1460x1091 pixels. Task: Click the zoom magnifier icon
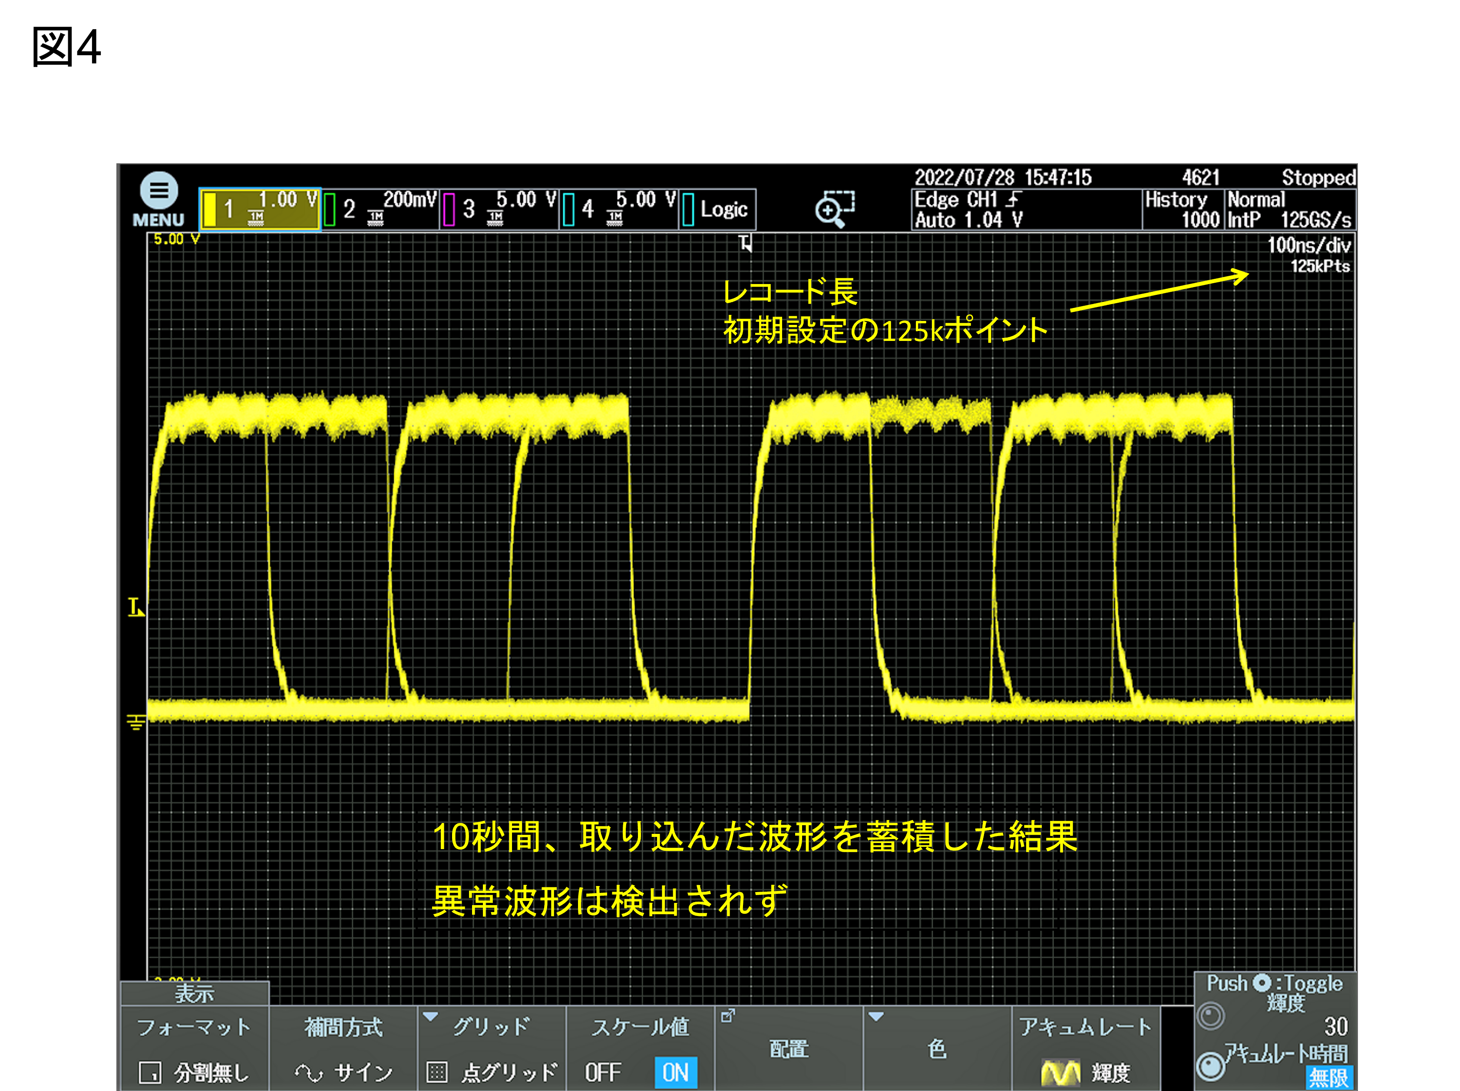coord(834,208)
